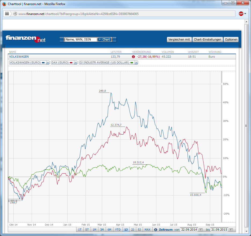Remove the DAX (EURO) series with its x

click(x=75, y=62)
